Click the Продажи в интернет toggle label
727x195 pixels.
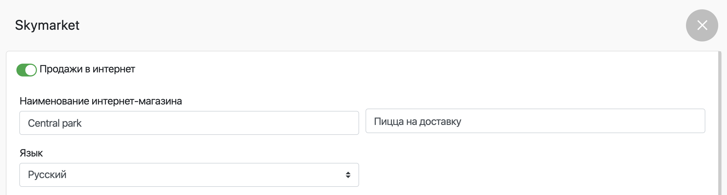pyautogui.click(x=87, y=69)
